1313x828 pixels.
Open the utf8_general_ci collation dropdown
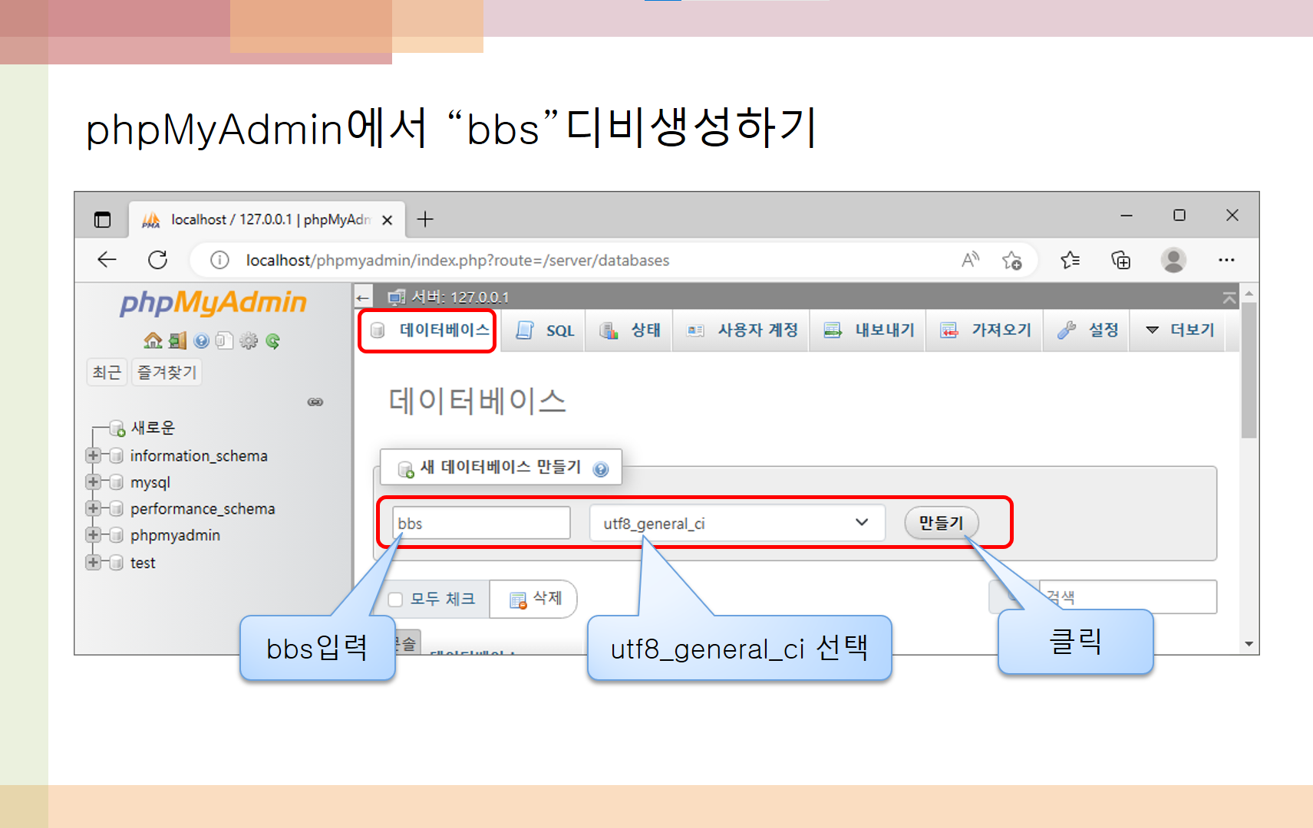[x=737, y=523]
